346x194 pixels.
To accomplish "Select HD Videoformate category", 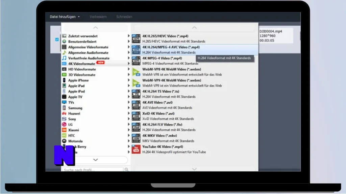I will pyautogui.click(x=96, y=69).
